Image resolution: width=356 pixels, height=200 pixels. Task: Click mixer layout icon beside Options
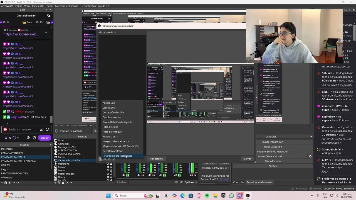pyautogui.click(x=177, y=182)
